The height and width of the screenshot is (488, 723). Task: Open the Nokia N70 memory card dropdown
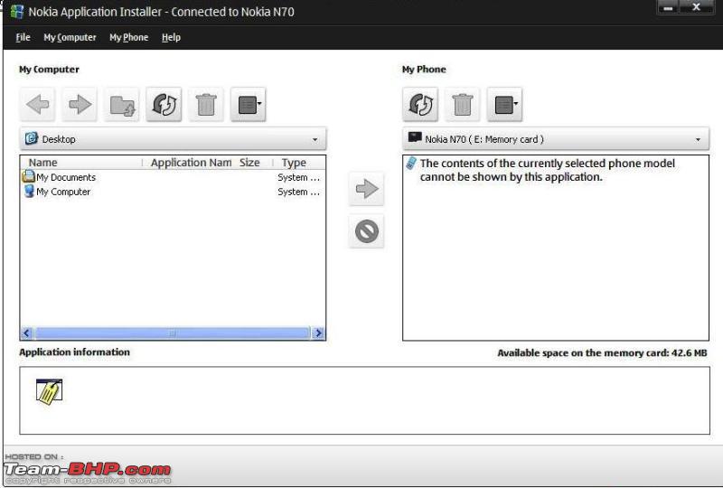(x=556, y=139)
